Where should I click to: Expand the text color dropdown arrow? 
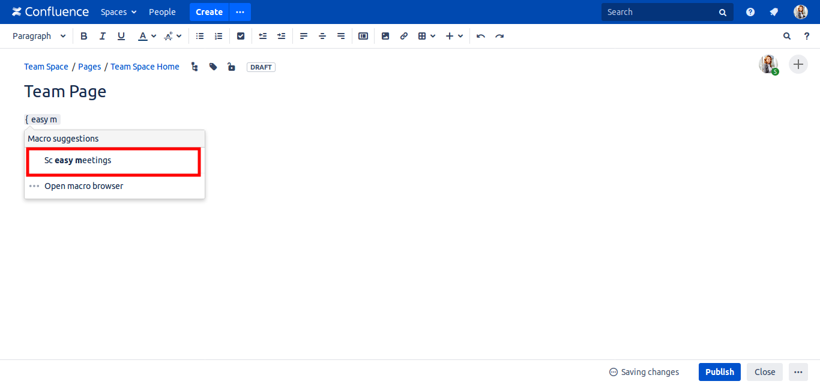click(x=154, y=36)
